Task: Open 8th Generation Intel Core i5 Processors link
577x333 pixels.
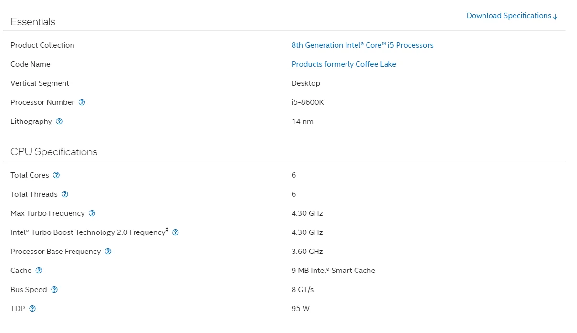Action: coord(363,45)
